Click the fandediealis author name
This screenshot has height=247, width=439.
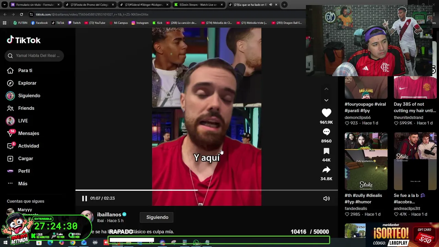356,209
